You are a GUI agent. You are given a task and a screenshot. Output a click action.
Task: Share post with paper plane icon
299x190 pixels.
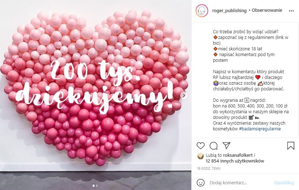pos(226,145)
